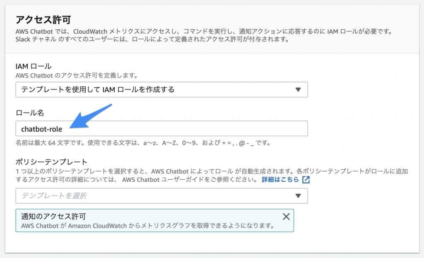The width and height of the screenshot is (424, 258).
Task: Click the ポリシーテンプレート label
Action: (x=51, y=162)
